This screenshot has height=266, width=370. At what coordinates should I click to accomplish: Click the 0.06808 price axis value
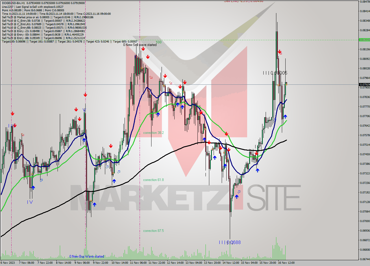pos(365,250)
